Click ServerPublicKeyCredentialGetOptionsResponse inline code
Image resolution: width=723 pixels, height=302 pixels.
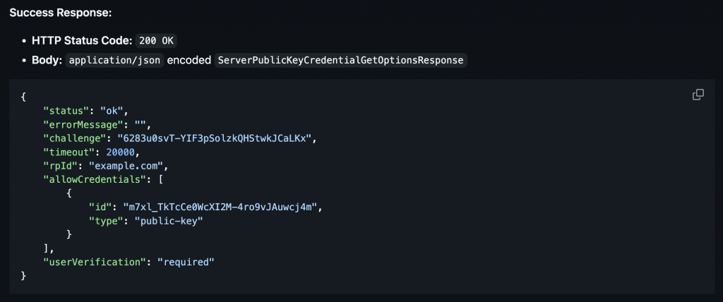341,61
